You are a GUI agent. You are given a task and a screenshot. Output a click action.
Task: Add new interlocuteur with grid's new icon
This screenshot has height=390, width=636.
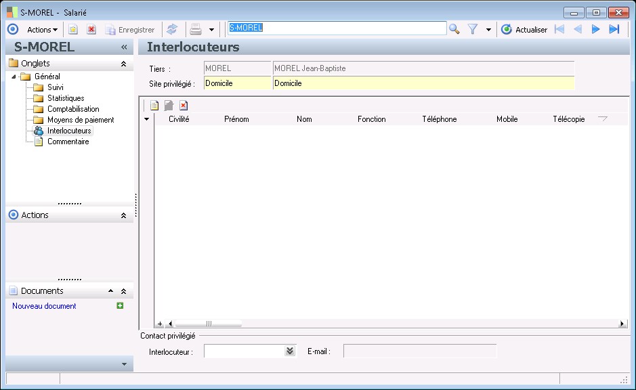pyautogui.click(x=154, y=106)
